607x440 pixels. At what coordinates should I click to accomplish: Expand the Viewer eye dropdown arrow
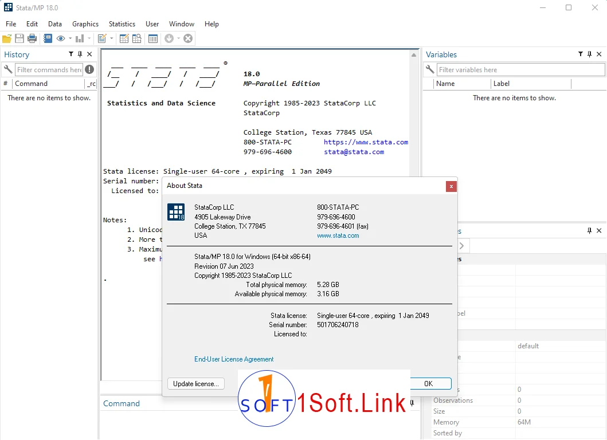click(71, 38)
